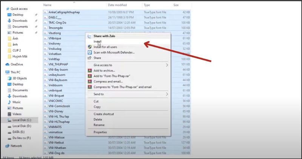Click the Music folder icon in sidebar
Viewport: 302px width, 159px height.
point(9,102)
